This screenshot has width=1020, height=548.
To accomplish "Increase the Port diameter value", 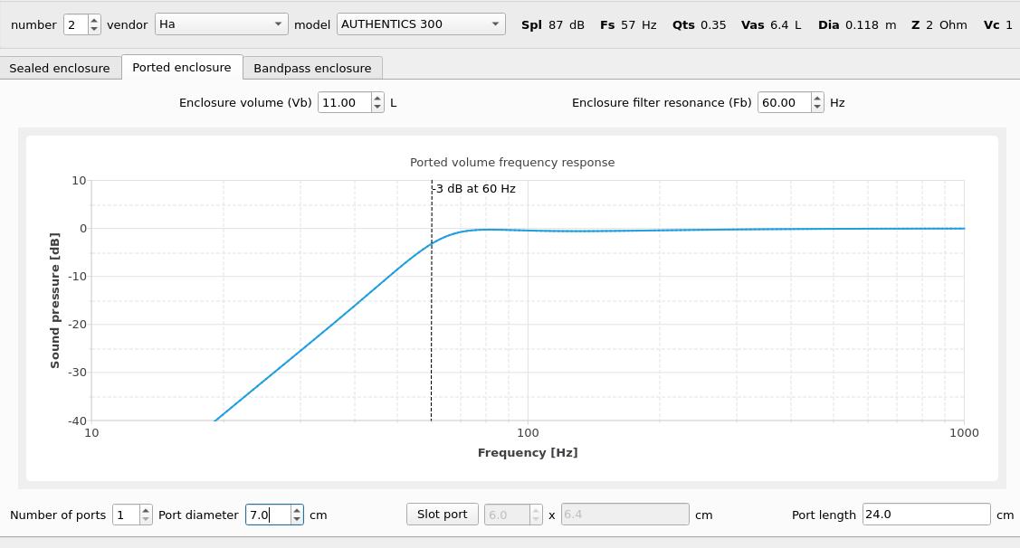I will point(297,510).
